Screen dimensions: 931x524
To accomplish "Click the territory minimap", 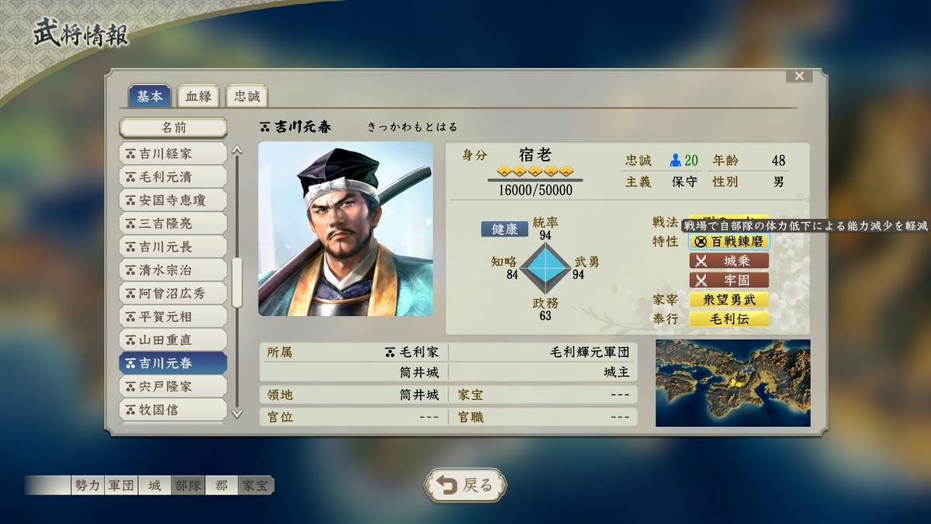I will point(733,383).
